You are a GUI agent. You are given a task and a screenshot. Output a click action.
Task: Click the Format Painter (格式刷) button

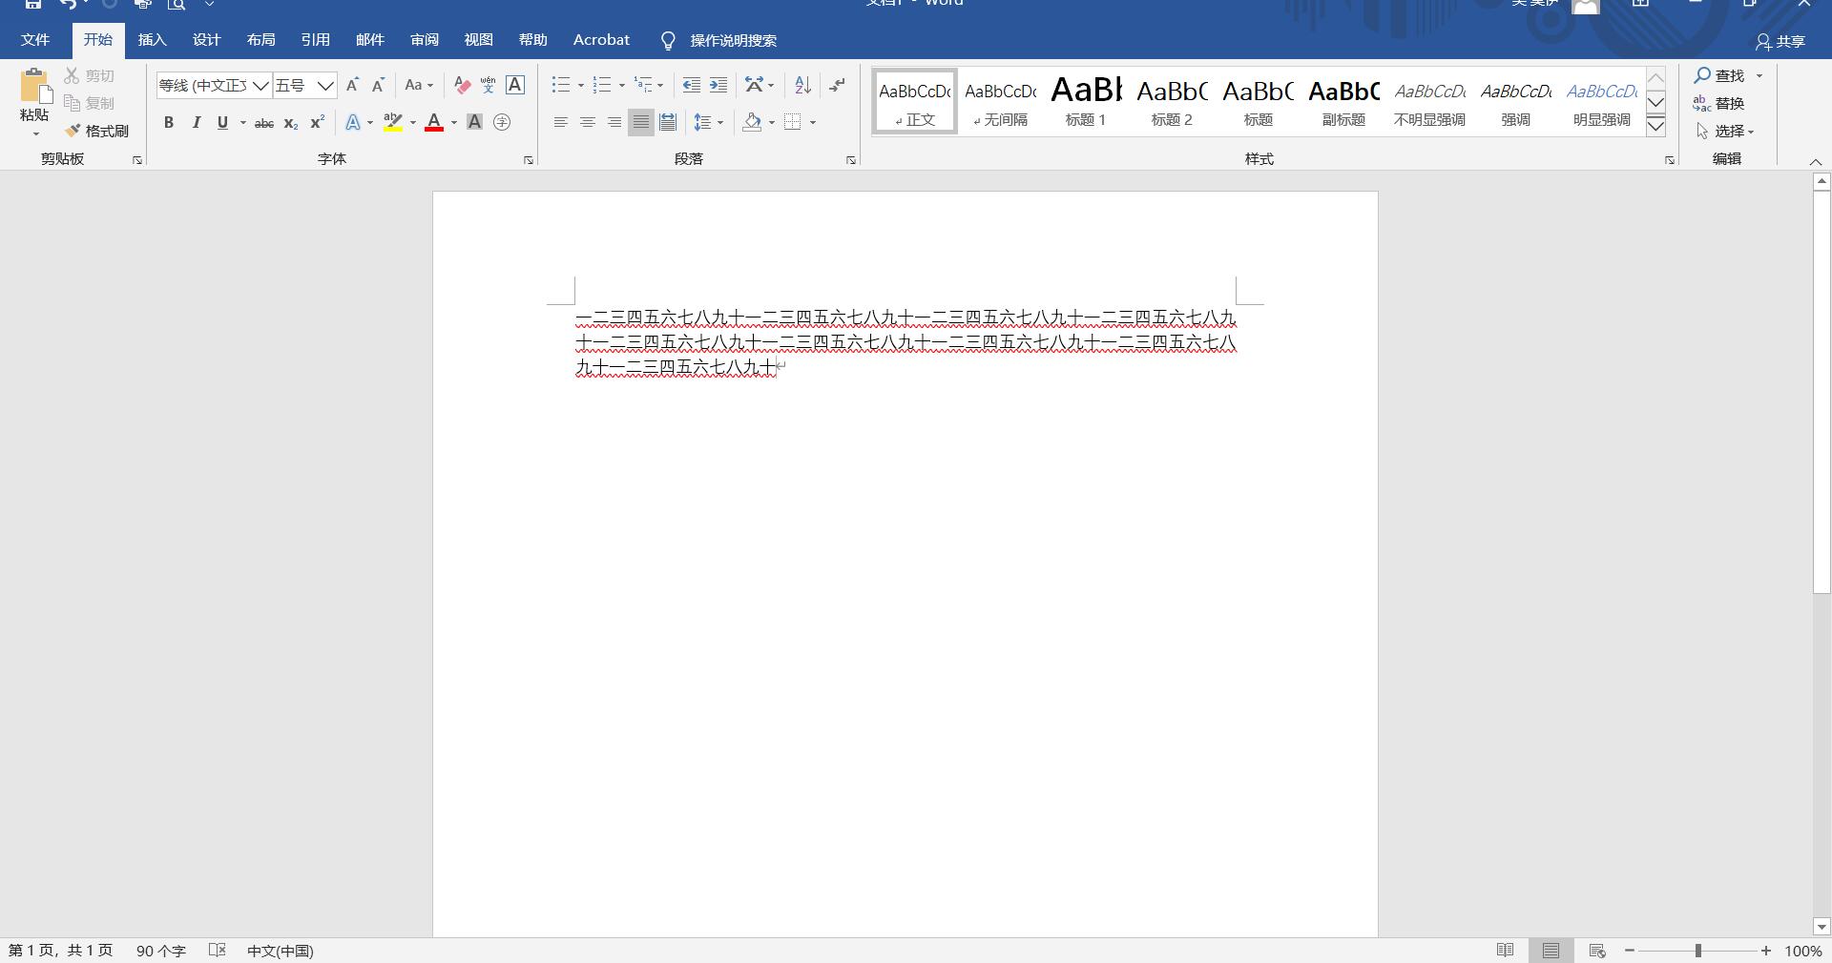(x=96, y=131)
